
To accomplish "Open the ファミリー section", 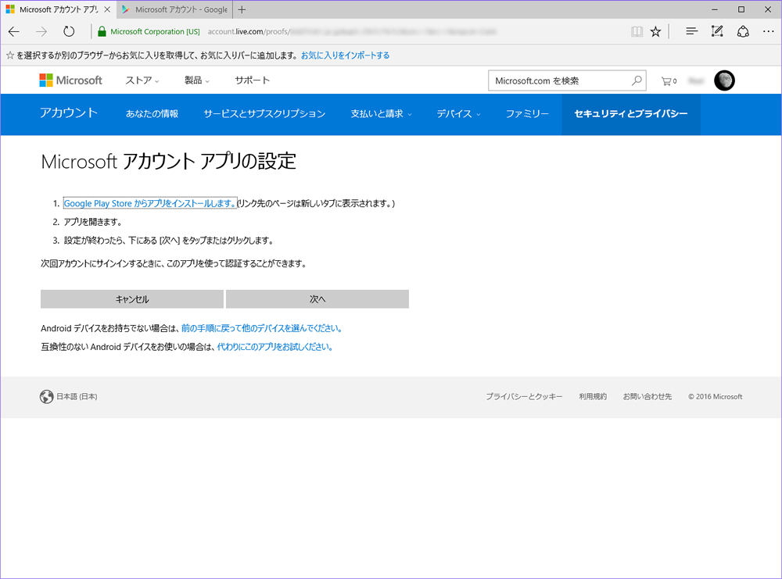I will 527,113.
